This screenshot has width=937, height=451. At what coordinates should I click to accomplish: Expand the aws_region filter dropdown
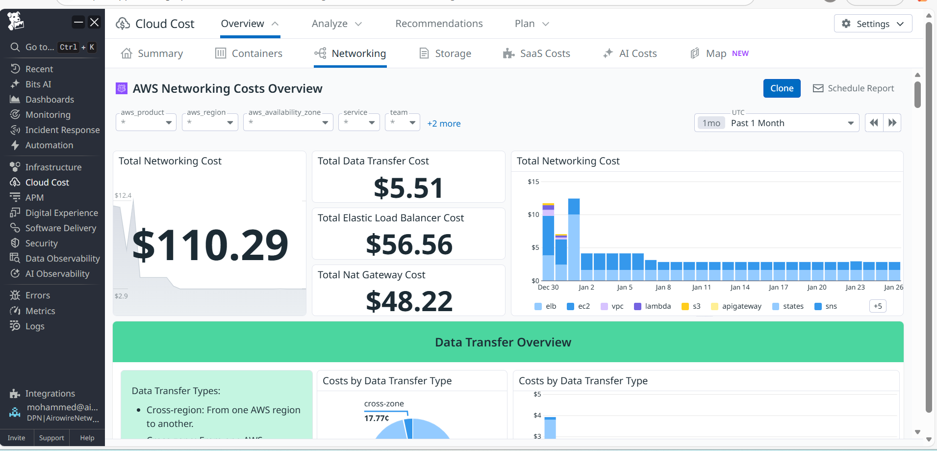click(210, 123)
